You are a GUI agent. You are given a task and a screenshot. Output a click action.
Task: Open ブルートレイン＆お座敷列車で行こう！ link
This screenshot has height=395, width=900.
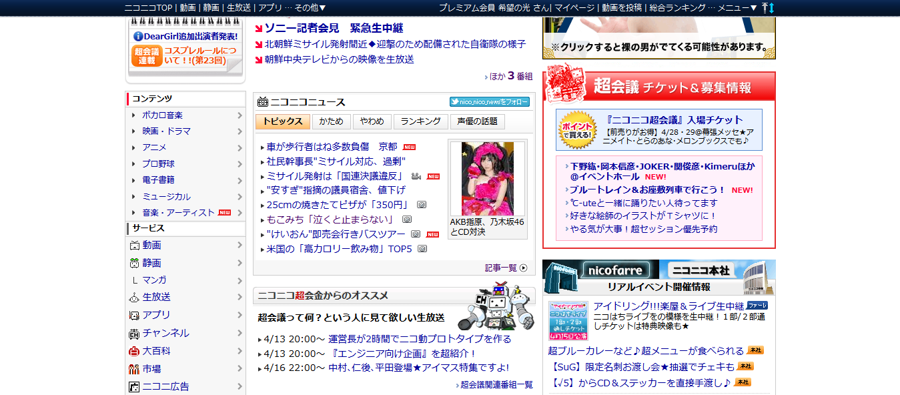(648, 189)
